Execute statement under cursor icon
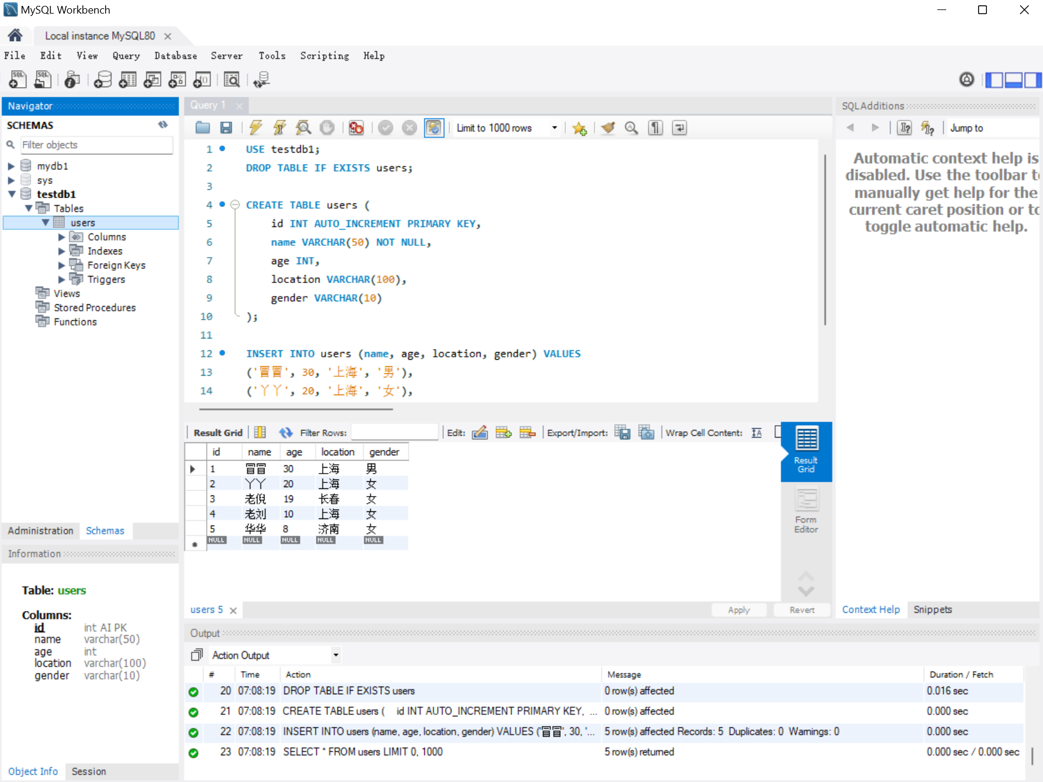 [279, 127]
